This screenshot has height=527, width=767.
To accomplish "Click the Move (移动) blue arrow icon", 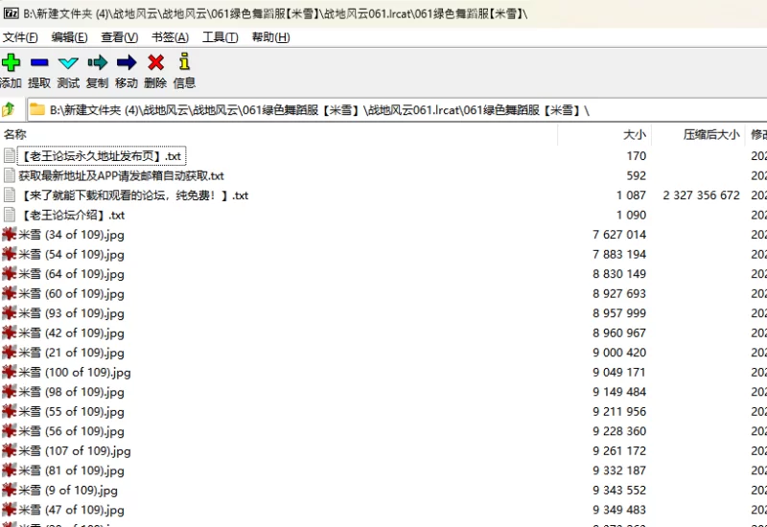I will pos(127,62).
